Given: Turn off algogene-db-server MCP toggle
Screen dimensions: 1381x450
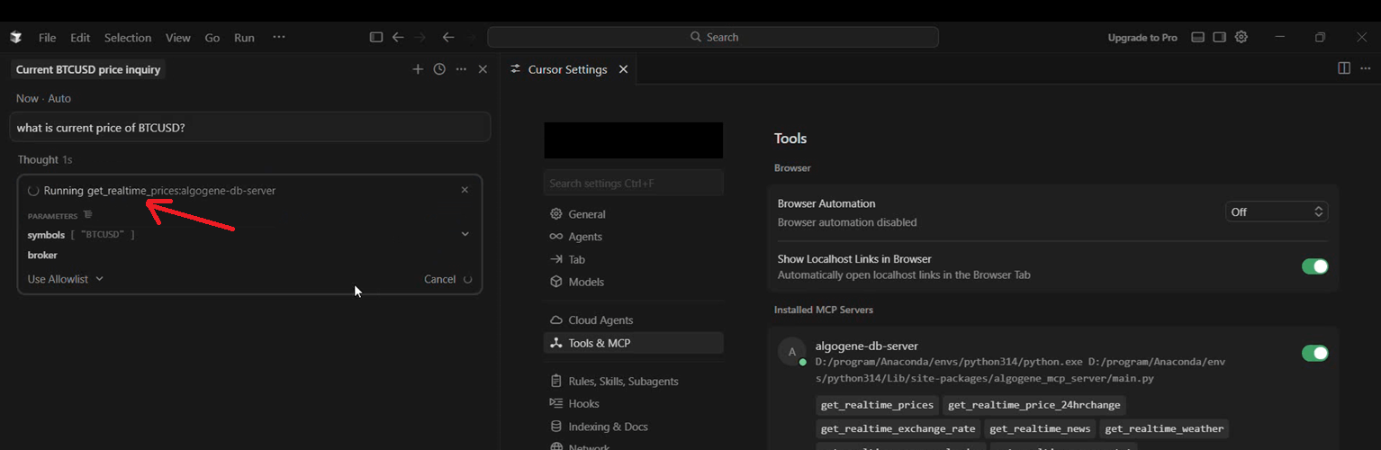Looking at the screenshot, I should click(x=1314, y=353).
